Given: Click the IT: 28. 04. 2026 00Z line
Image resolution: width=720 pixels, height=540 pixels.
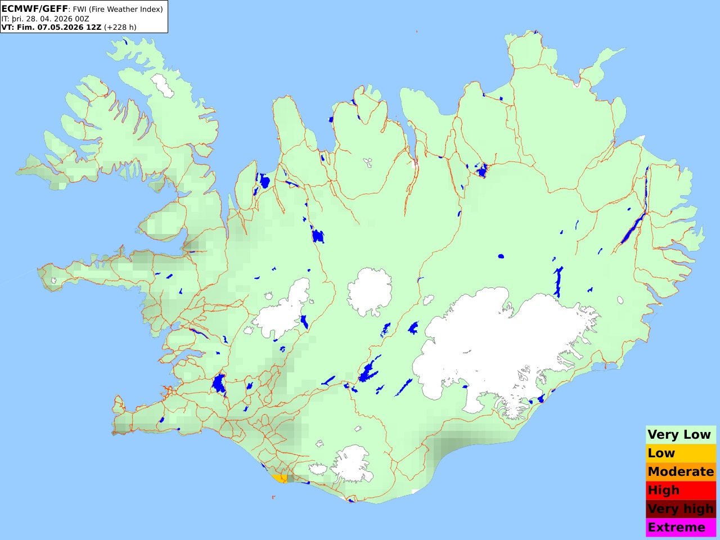Looking at the screenshot, I should click(45, 19).
